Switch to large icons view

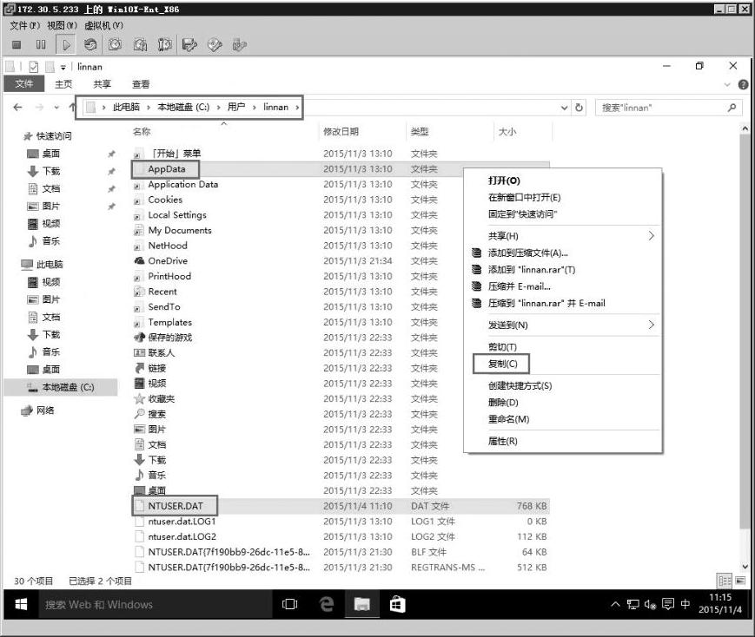[x=740, y=581]
